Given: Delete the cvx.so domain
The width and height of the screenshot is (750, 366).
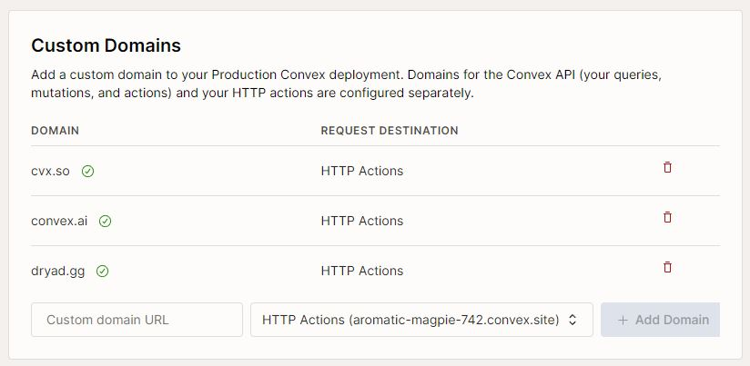Looking at the screenshot, I should tap(667, 168).
